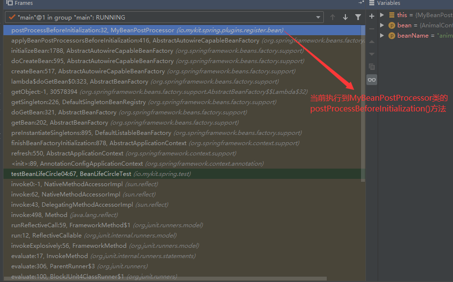Expand the 'bean' variable node
The width and height of the screenshot is (453, 282).
(x=382, y=25)
